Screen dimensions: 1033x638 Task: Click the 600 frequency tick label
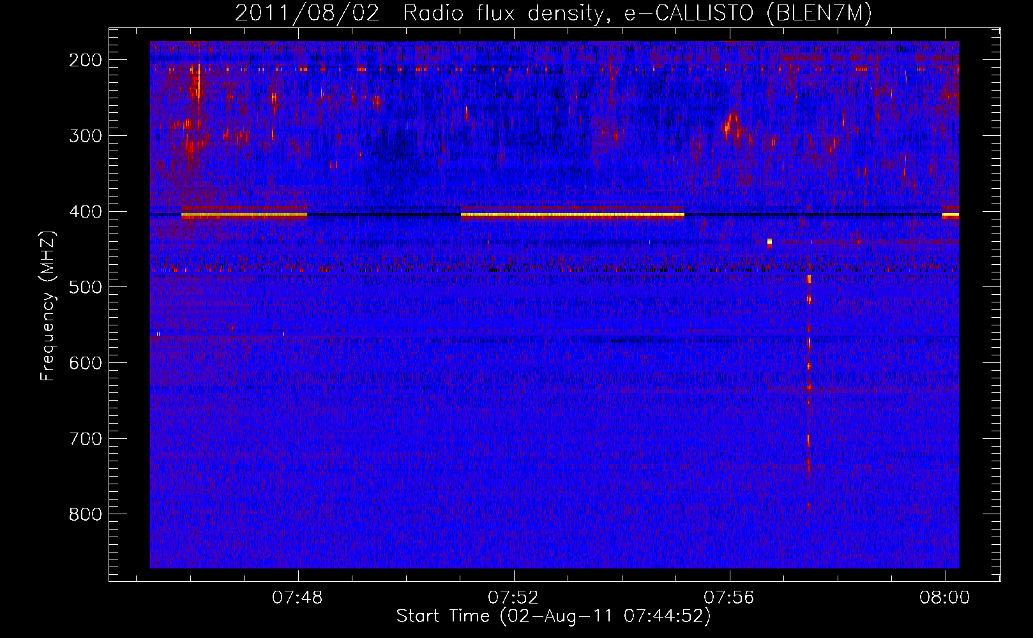[86, 363]
